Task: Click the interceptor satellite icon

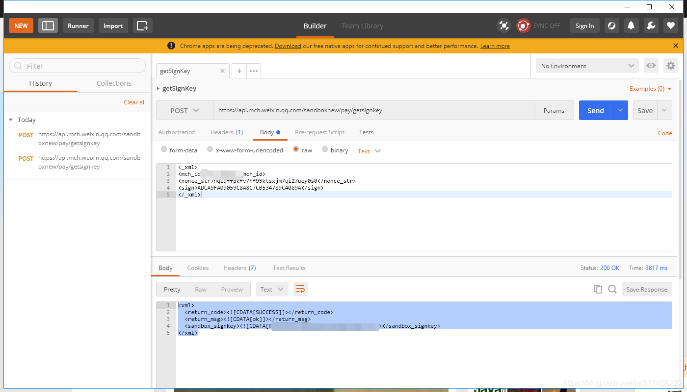Action: (x=503, y=25)
